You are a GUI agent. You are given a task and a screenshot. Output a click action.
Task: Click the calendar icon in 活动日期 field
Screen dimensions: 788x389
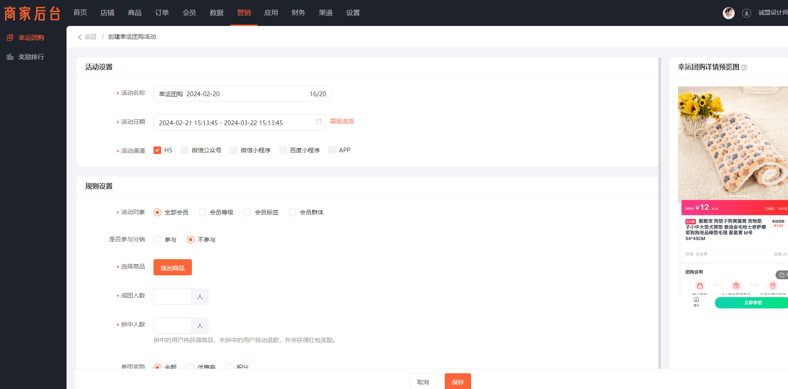pyautogui.click(x=319, y=122)
